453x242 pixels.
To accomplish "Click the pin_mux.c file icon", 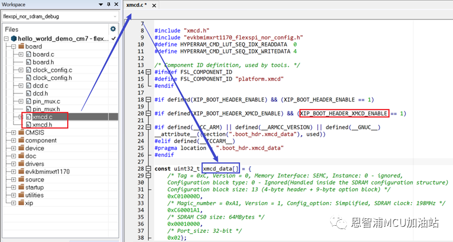I will pyautogui.click(x=28, y=101).
